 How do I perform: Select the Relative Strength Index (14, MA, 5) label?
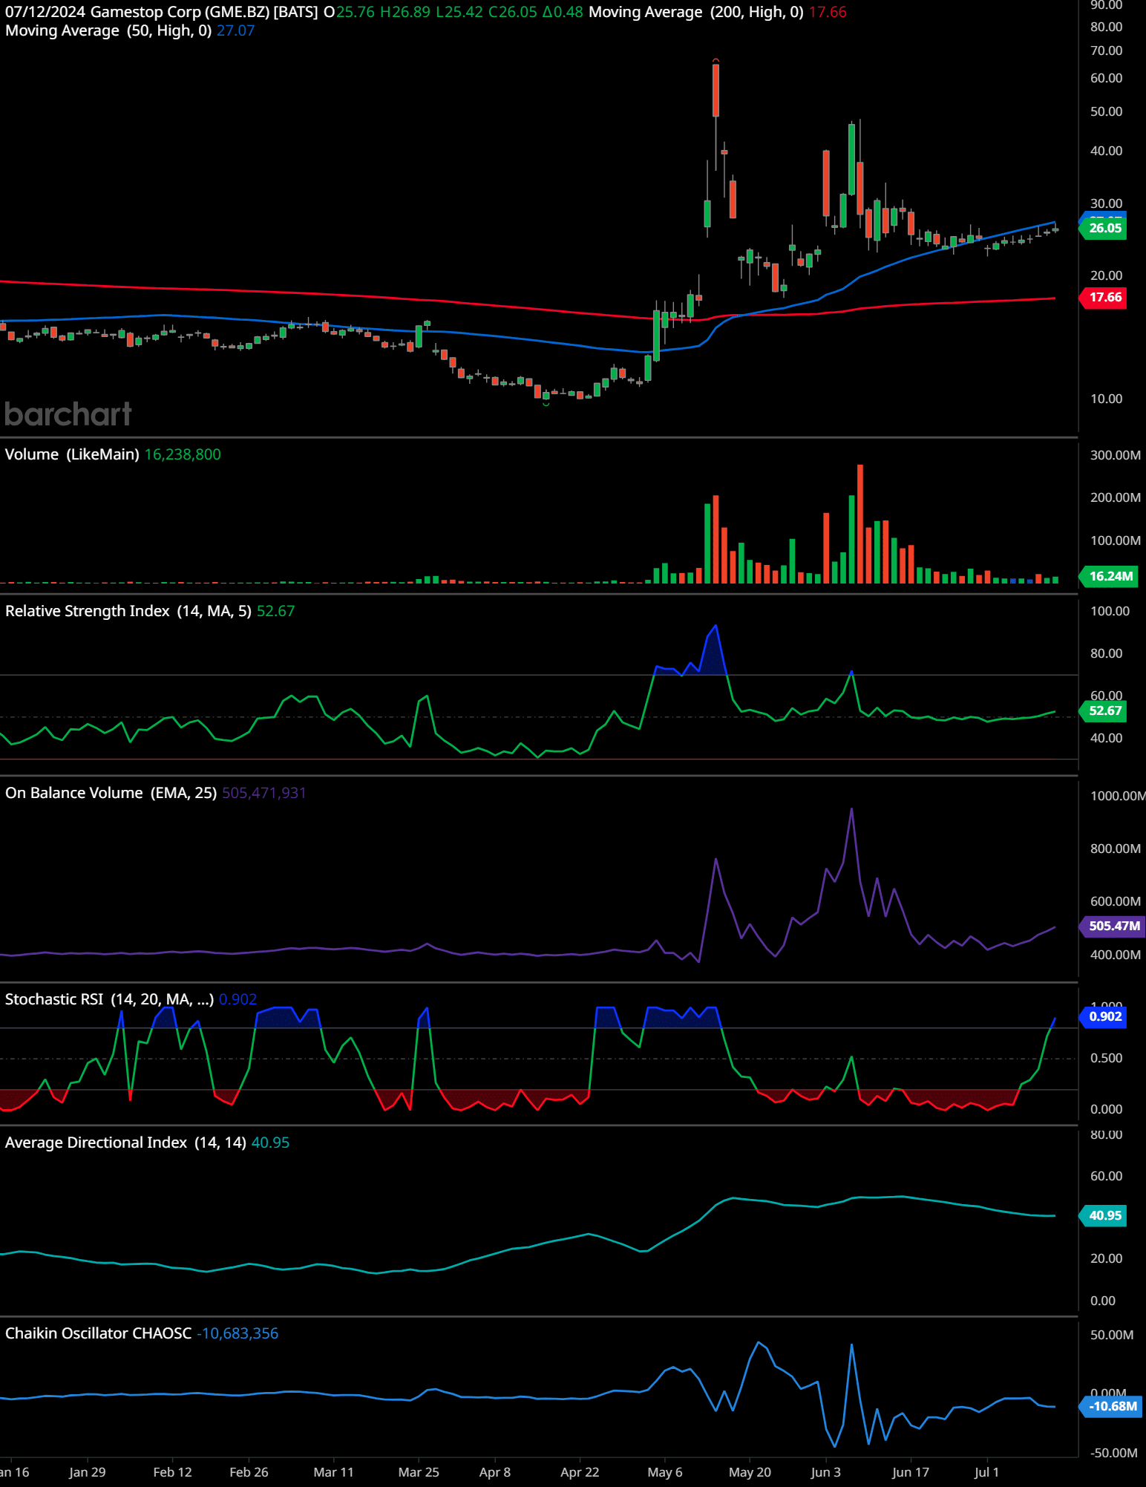point(128,611)
